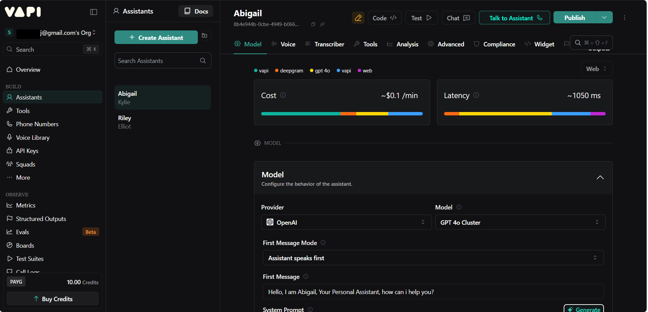Click the Cost breakdown bar
The image size is (648, 312).
[342, 114]
